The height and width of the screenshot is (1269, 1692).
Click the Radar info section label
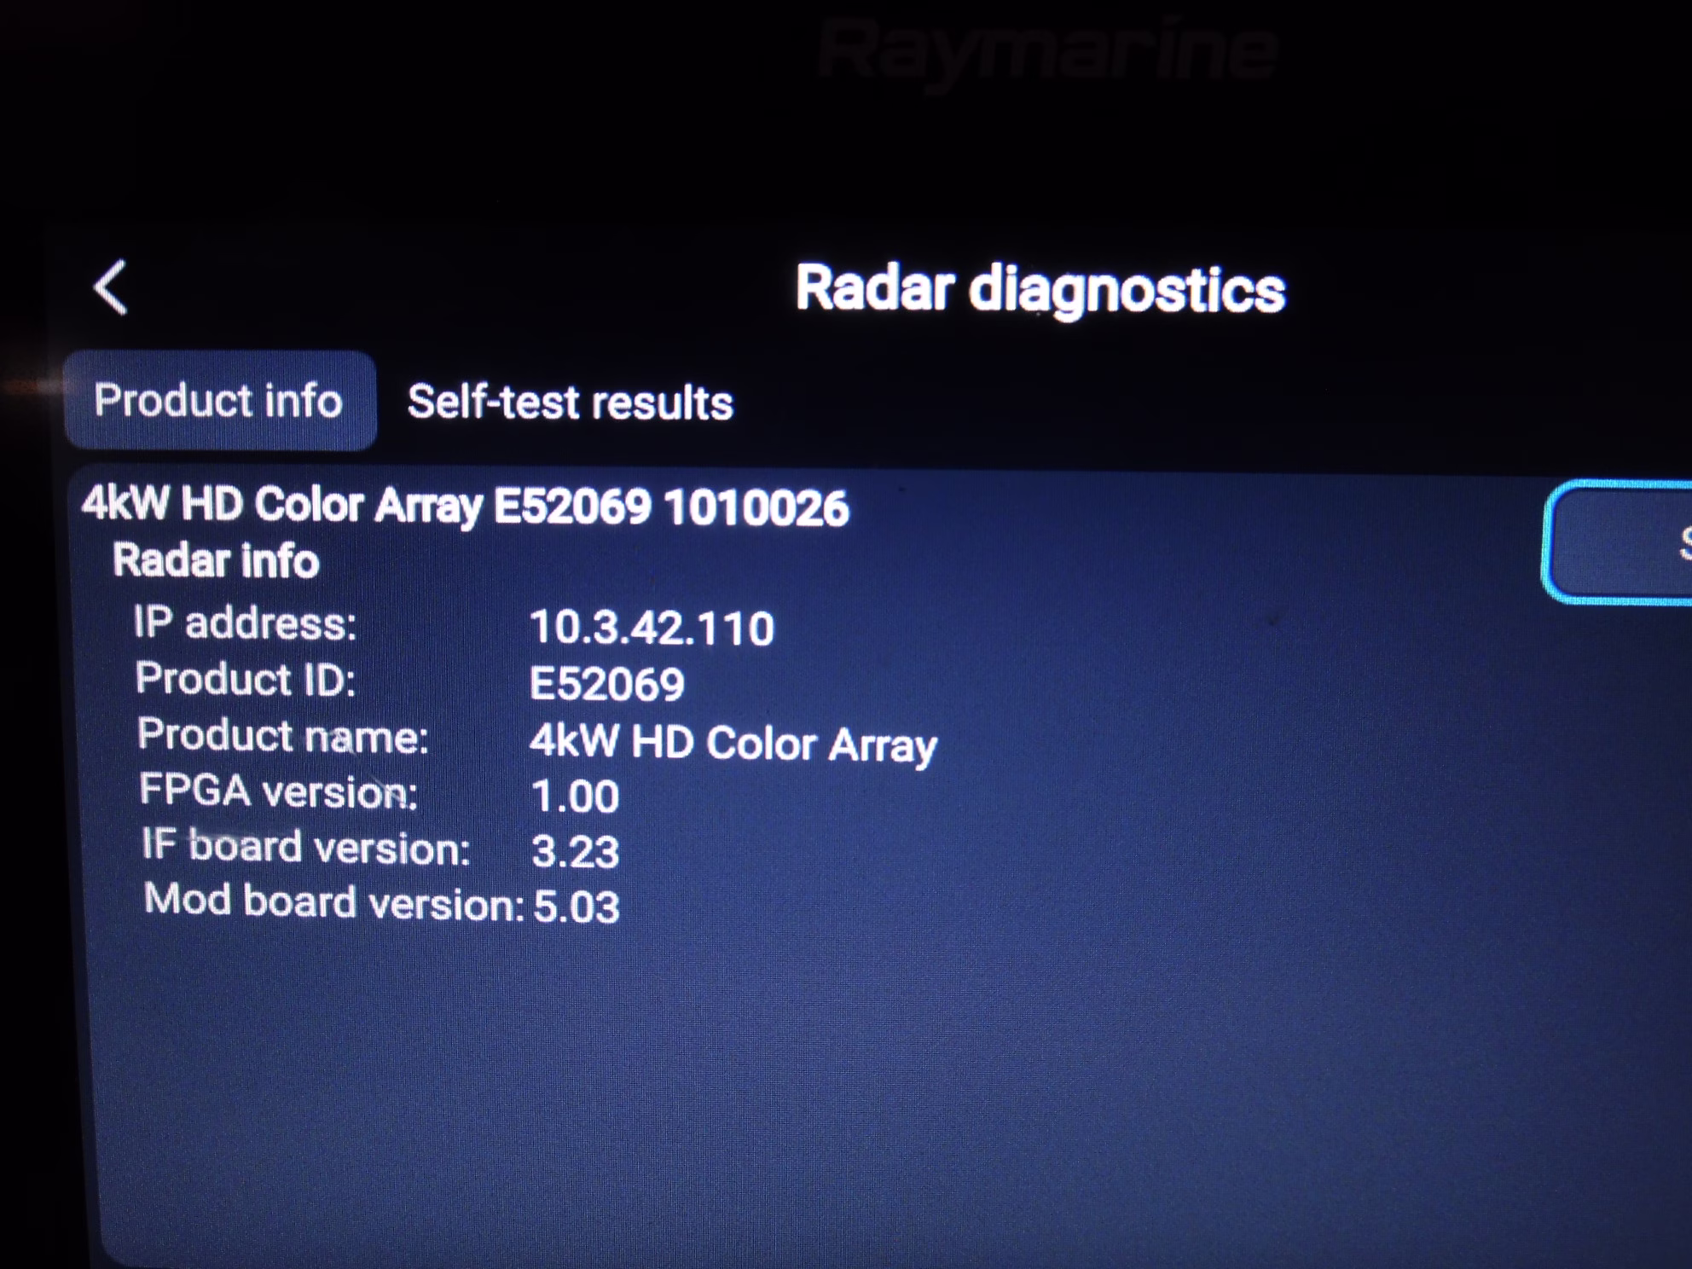(x=216, y=560)
